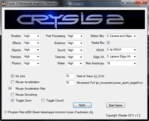Image resolution: width=149 pixels, height=121 pixels.
Task: Open the Edge AA combo box
Action: [x=122, y=57]
